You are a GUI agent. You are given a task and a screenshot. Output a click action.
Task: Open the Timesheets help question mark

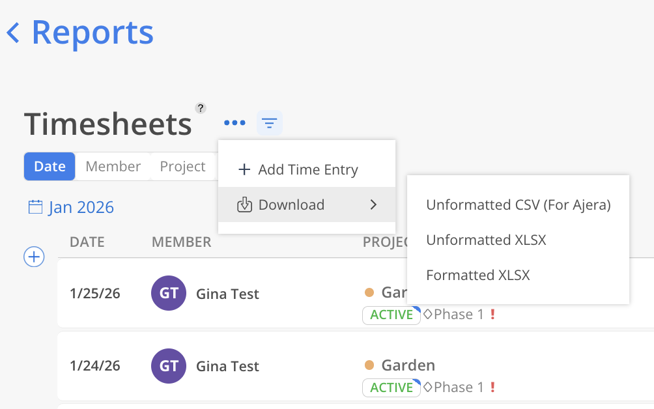[x=201, y=108]
